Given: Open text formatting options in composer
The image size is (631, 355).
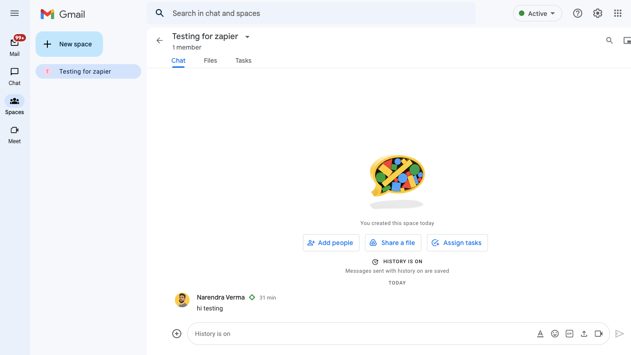Looking at the screenshot, I should [540, 334].
